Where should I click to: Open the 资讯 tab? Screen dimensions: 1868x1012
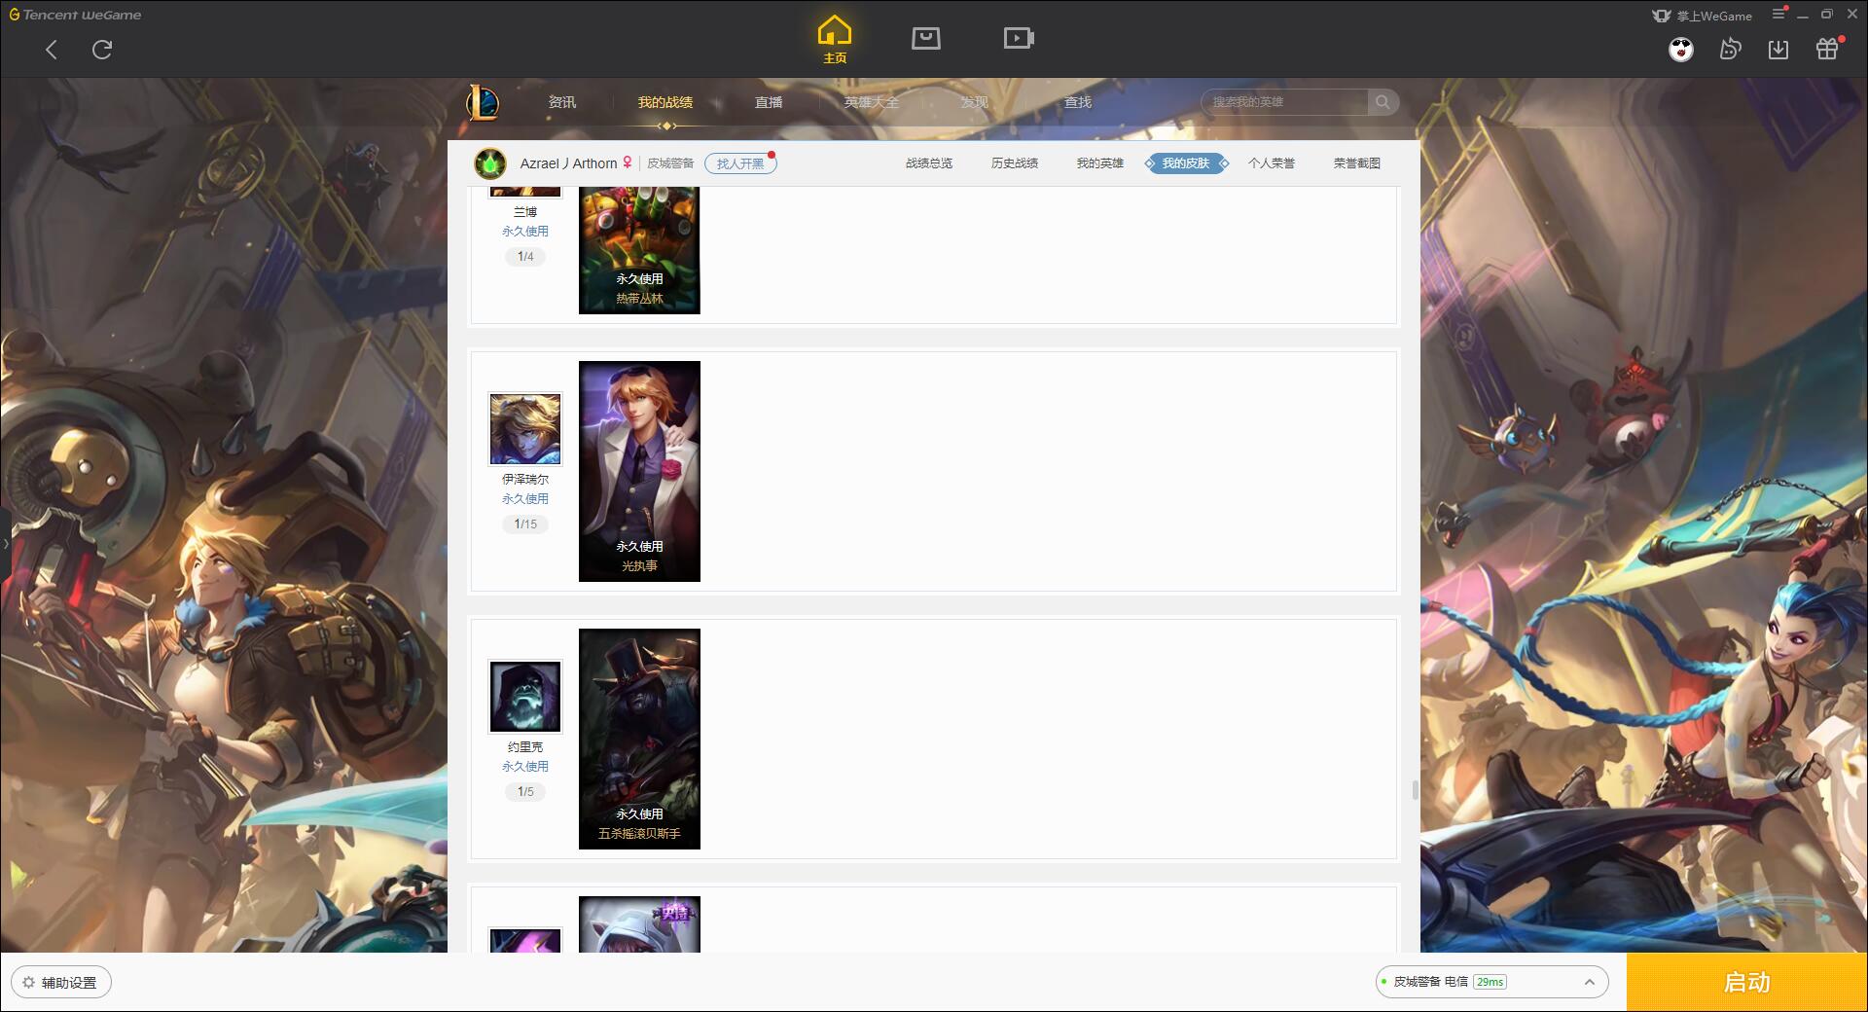562,102
